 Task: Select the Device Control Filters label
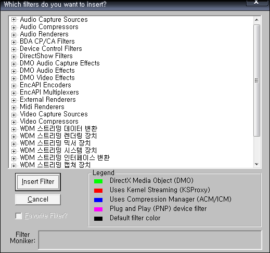pos(51,48)
